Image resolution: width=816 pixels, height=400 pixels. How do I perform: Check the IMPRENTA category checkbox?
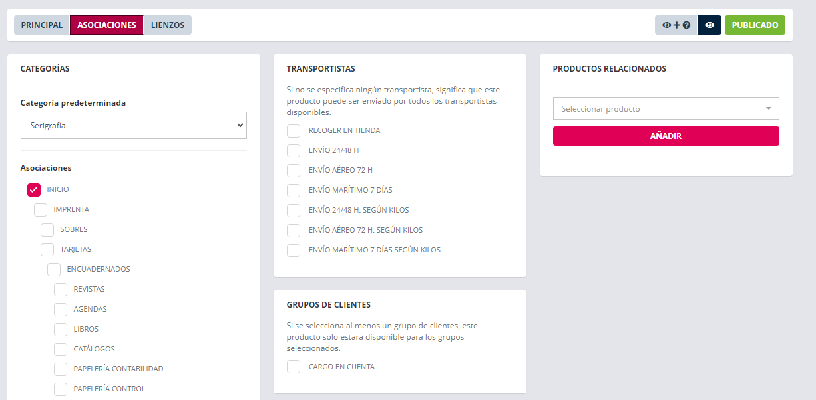(41, 210)
